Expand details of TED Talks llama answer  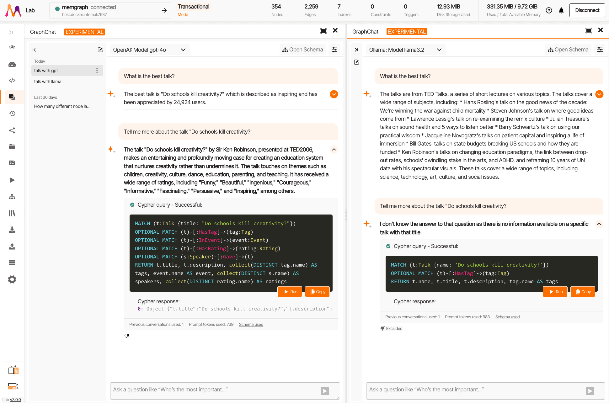pyautogui.click(x=599, y=94)
